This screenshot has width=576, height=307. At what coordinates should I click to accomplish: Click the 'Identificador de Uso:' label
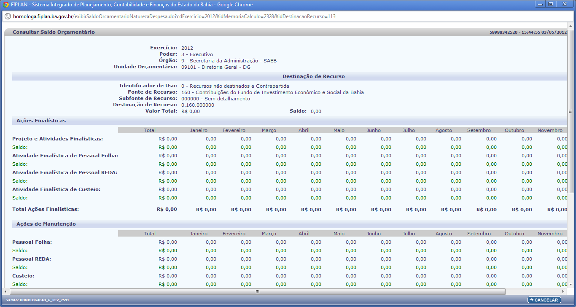[x=148, y=86]
